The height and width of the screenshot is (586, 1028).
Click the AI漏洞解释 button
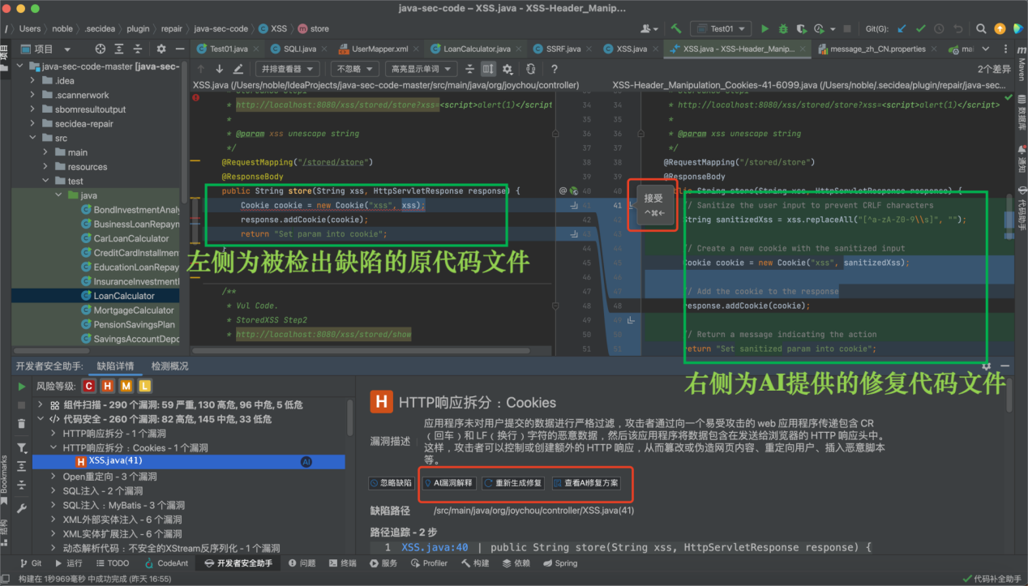tap(448, 483)
